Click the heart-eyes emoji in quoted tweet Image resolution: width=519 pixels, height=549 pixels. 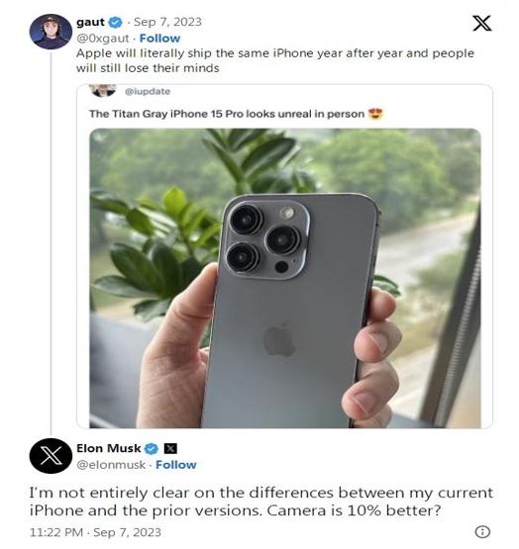[375, 114]
